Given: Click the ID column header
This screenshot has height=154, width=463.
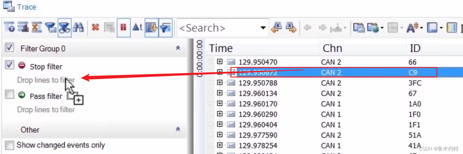Looking at the screenshot, I should [x=435, y=48].
